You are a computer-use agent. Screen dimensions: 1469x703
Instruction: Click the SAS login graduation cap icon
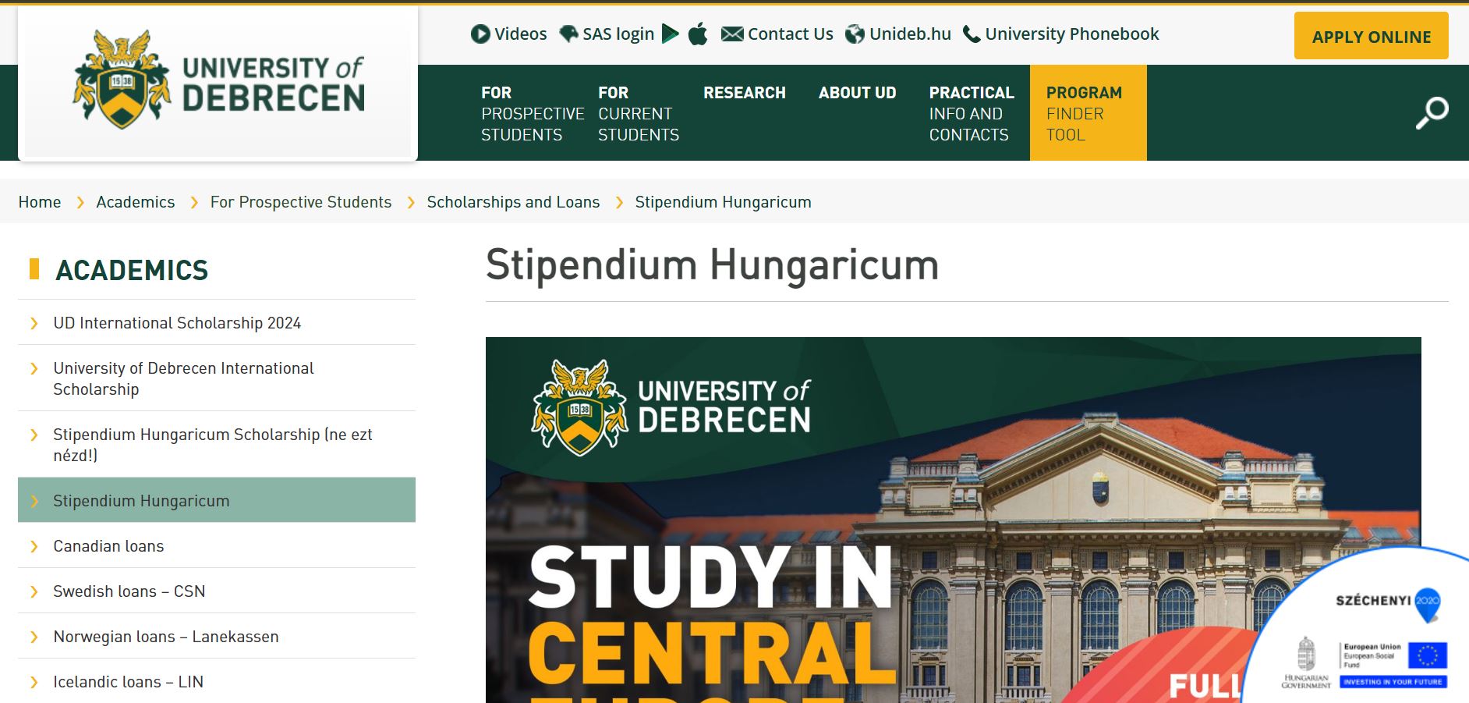coord(568,34)
